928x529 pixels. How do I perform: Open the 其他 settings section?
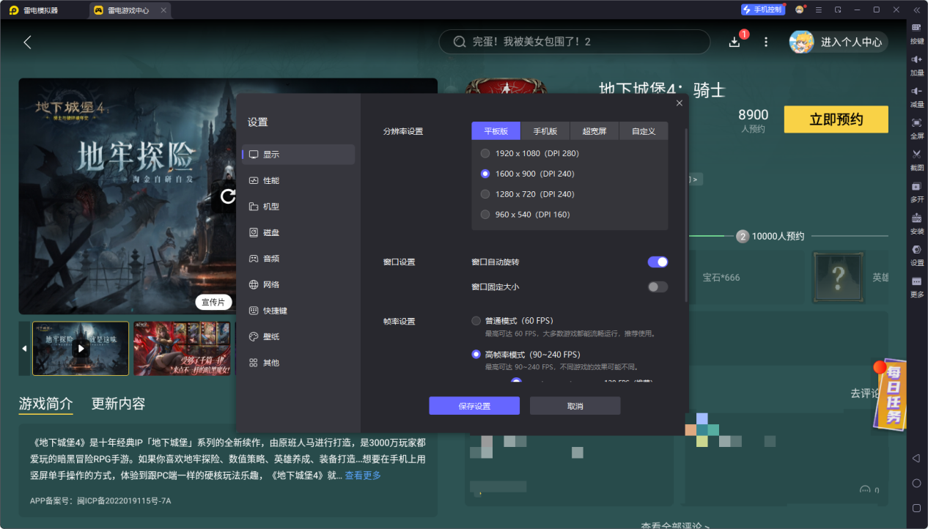[x=298, y=363]
